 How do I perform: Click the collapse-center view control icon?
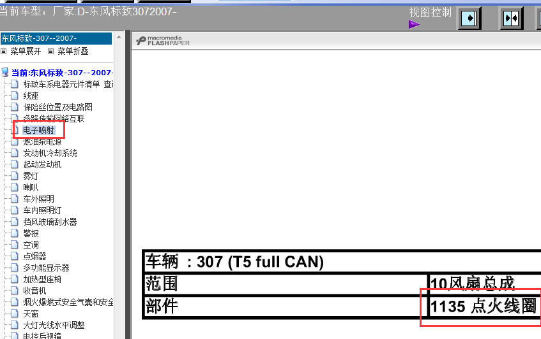coord(512,18)
